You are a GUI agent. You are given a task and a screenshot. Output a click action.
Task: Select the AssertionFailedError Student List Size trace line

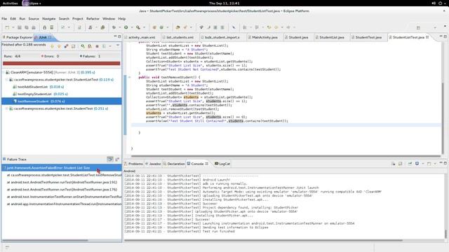[62, 168]
